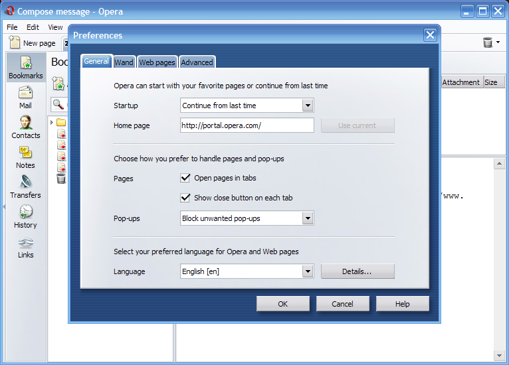
Task: Click the Use current button
Action: pyautogui.click(x=357, y=125)
